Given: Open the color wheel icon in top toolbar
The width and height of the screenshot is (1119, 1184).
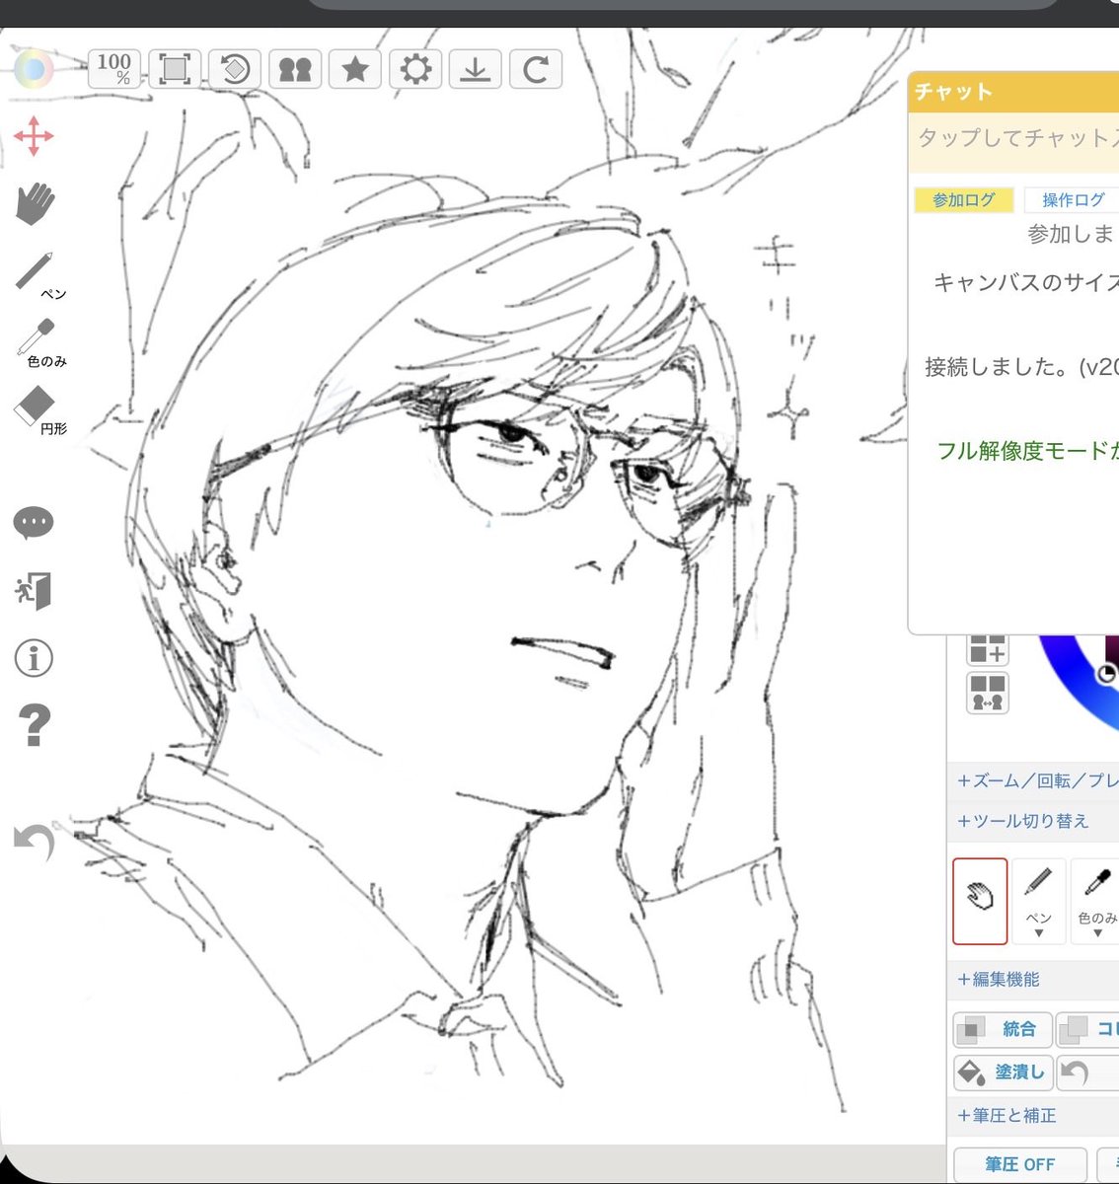Looking at the screenshot, I should [34, 69].
